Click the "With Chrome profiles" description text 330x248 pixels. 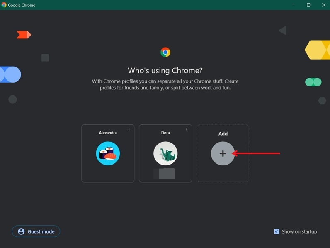click(x=165, y=84)
